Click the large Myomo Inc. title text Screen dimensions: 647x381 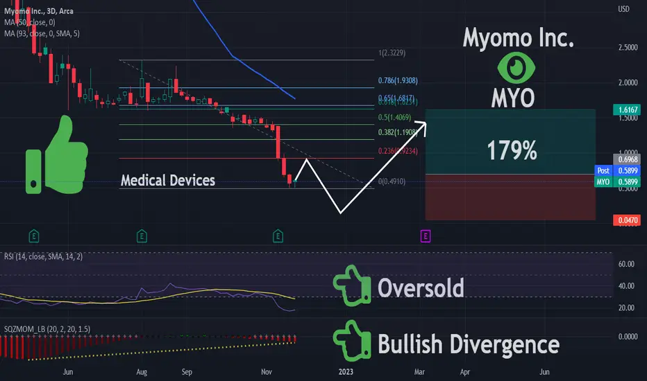pos(519,38)
